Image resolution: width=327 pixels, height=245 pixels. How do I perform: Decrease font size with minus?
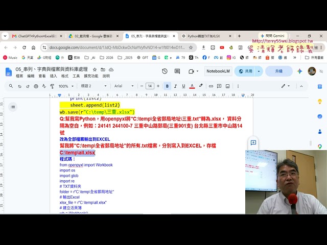click(142, 86)
